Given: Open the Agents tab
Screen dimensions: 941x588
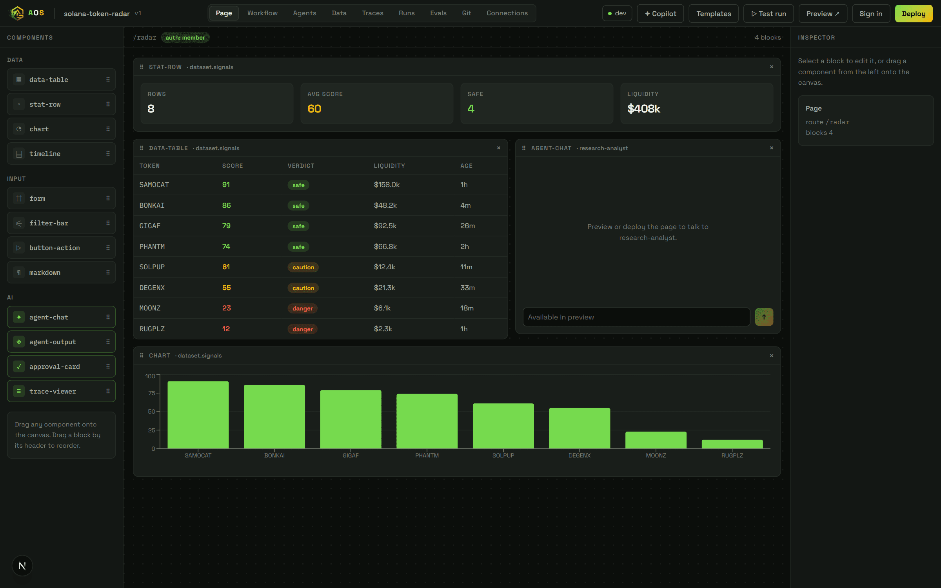Looking at the screenshot, I should [x=305, y=13].
